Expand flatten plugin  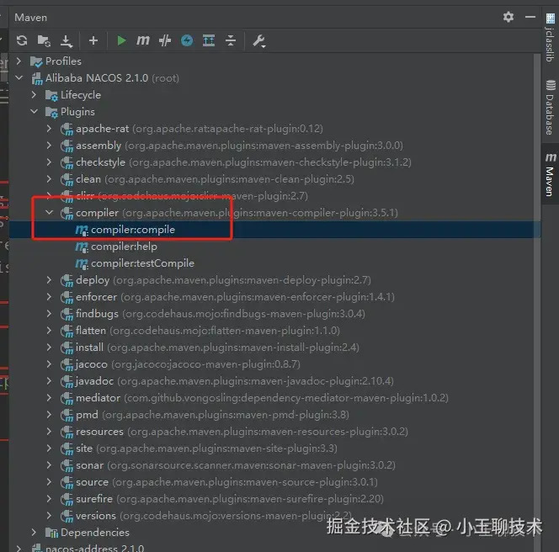click(49, 331)
